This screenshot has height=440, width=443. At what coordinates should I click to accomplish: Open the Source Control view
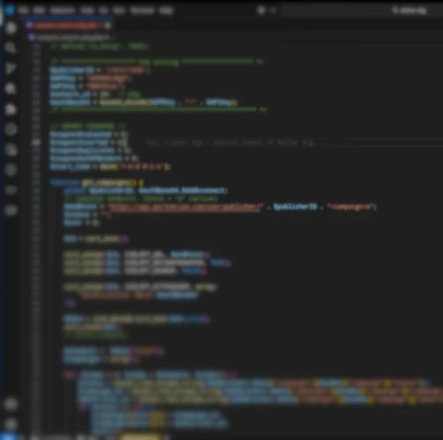(10, 69)
